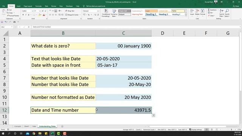Apply the Note cell style
242x136 pixels.
[178, 11]
